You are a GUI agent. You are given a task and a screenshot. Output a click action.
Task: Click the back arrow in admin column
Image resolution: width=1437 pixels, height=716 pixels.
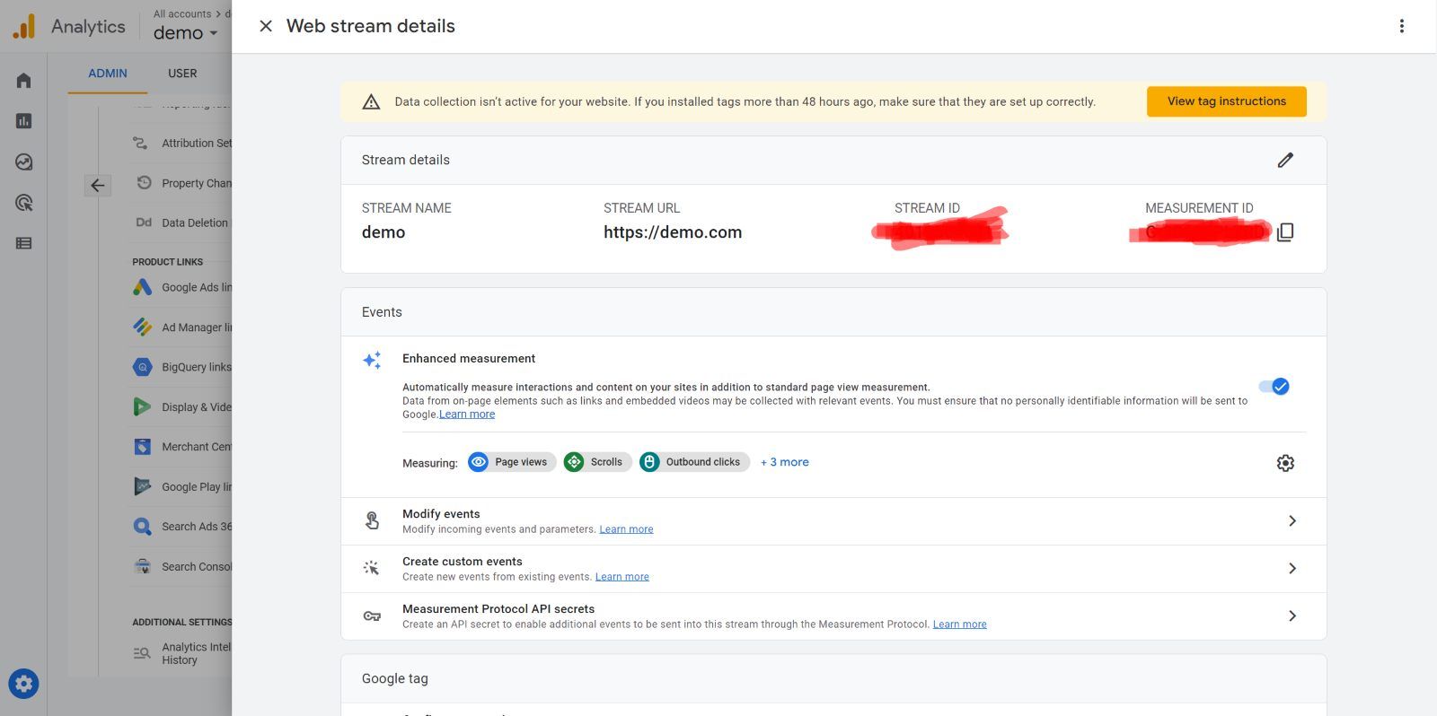coord(98,186)
